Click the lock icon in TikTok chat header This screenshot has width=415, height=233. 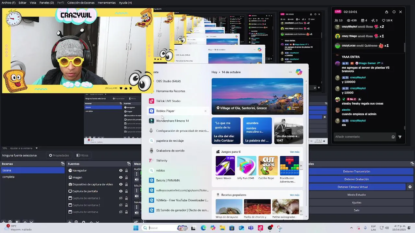click(386, 12)
